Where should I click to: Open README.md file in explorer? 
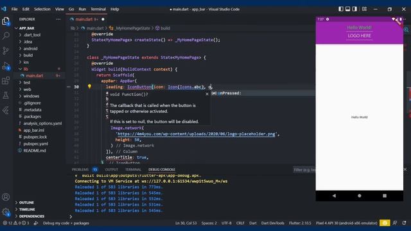(x=34, y=151)
